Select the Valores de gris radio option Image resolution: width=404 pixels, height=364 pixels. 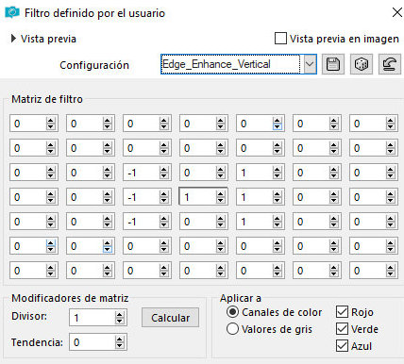[x=232, y=329]
